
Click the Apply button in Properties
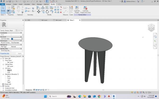click(x=20, y=53)
